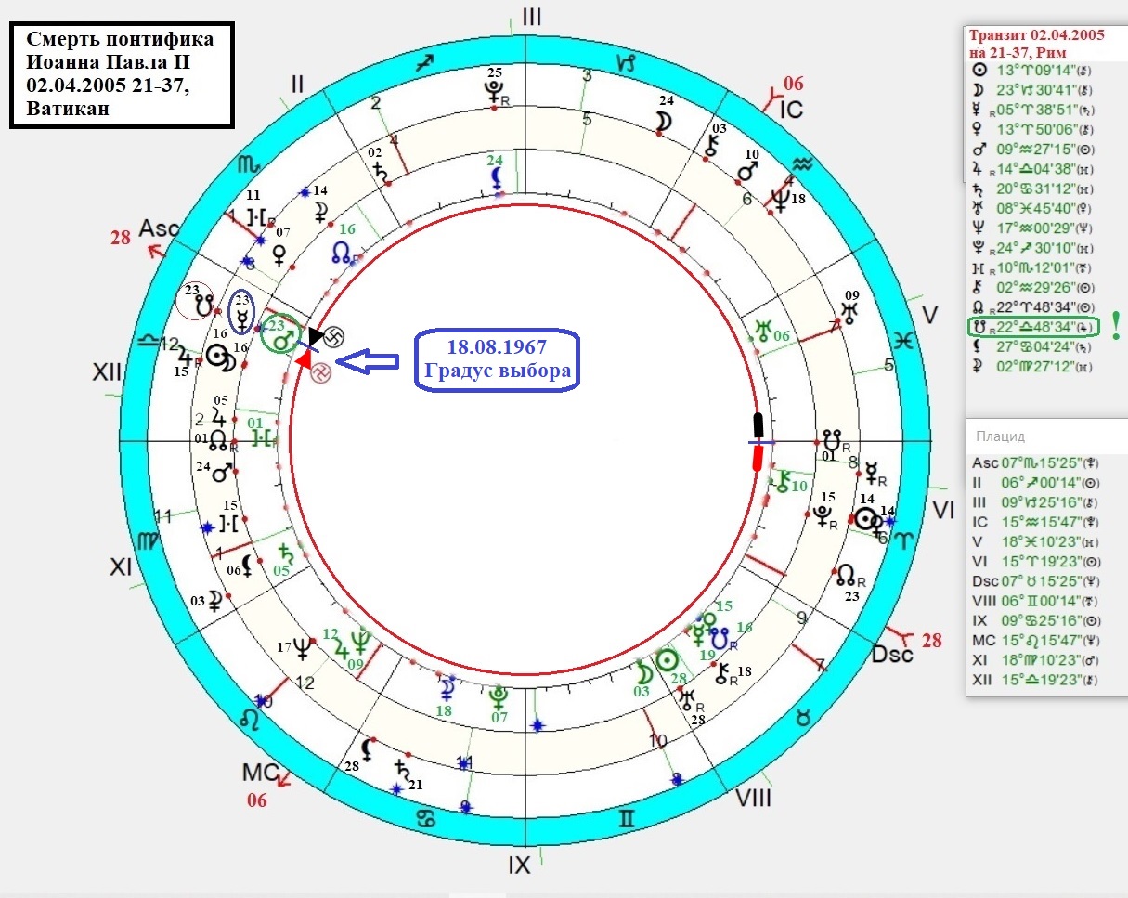Screen dimensions: 1128x898
Task: Select the green Lilith crescent marked 24 below Pluto
Action: (x=499, y=176)
